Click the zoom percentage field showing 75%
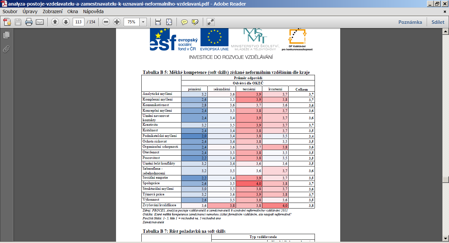The height and width of the screenshot is (243, 449). [x=131, y=22]
